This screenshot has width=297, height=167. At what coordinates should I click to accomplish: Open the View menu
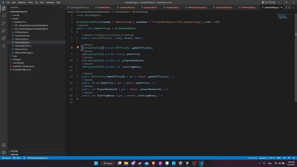point(31,2)
